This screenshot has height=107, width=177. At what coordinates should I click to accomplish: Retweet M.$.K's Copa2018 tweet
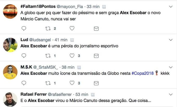tap(48, 83)
